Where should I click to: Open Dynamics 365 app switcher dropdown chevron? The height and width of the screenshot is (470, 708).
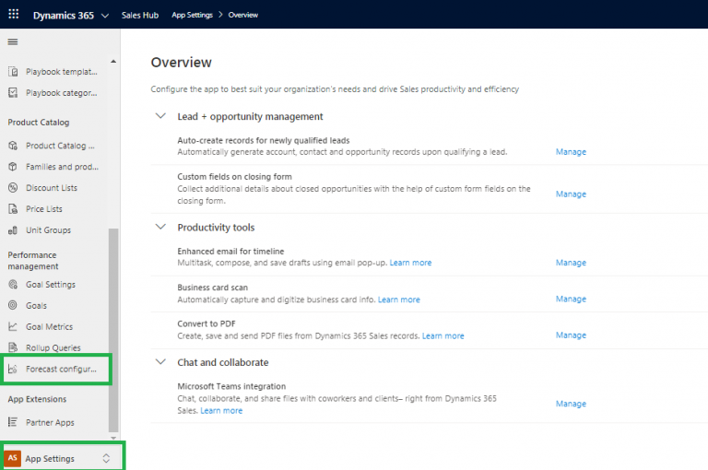coord(105,16)
